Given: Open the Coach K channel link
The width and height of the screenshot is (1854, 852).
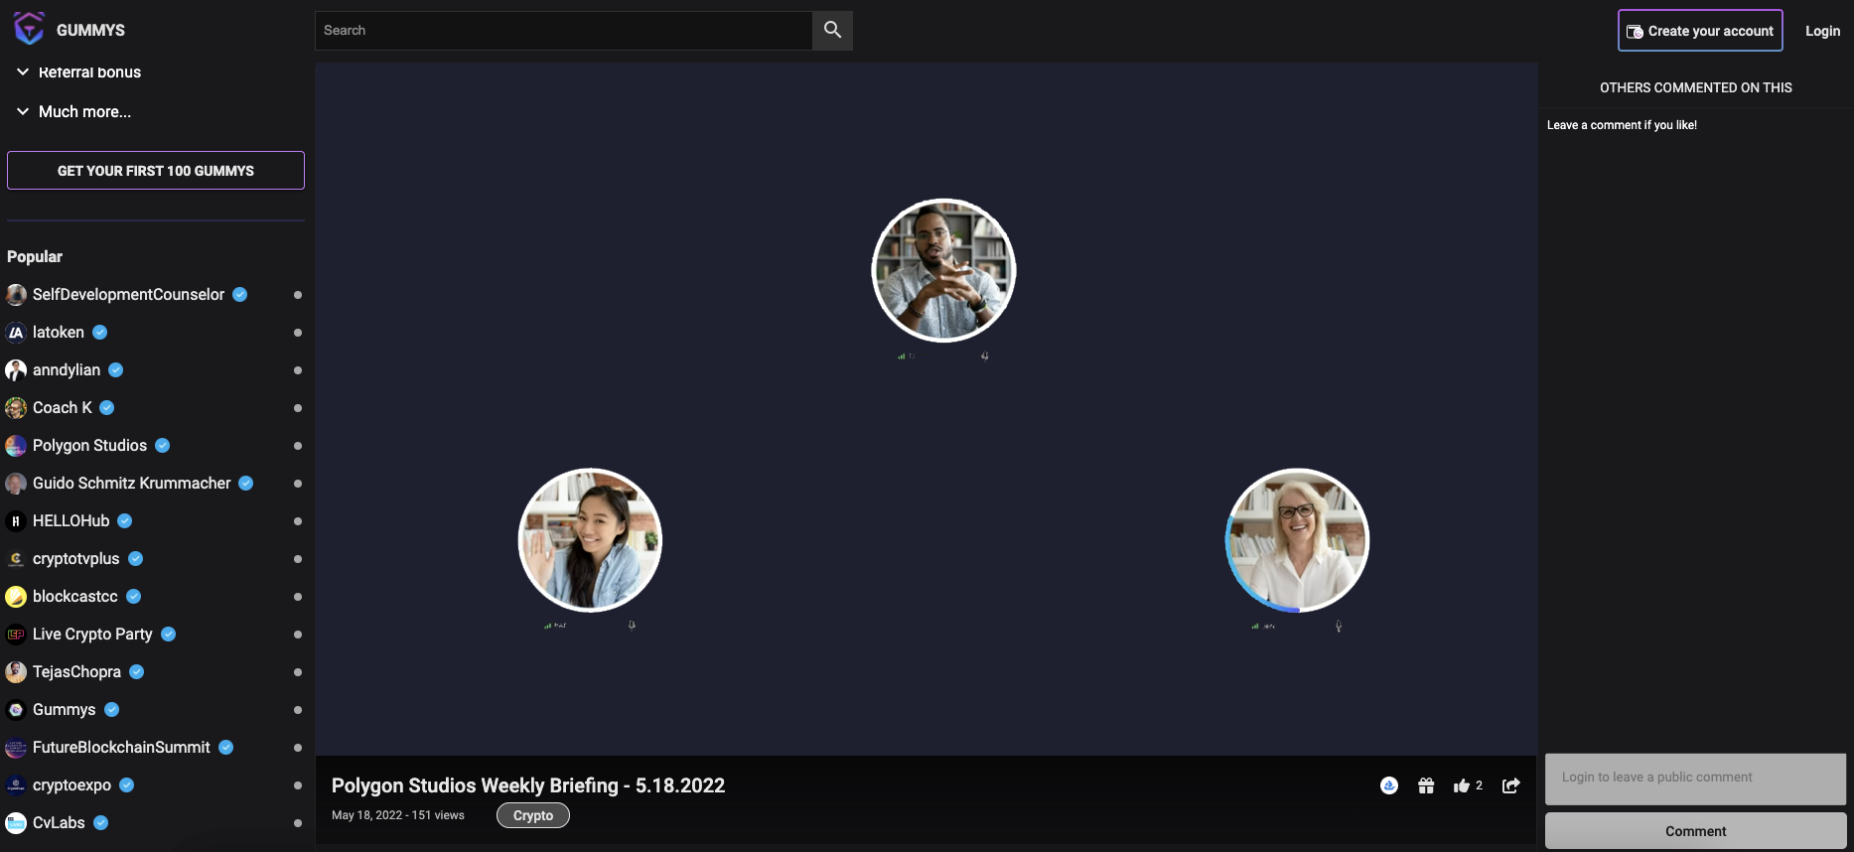Looking at the screenshot, I should (x=63, y=407).
